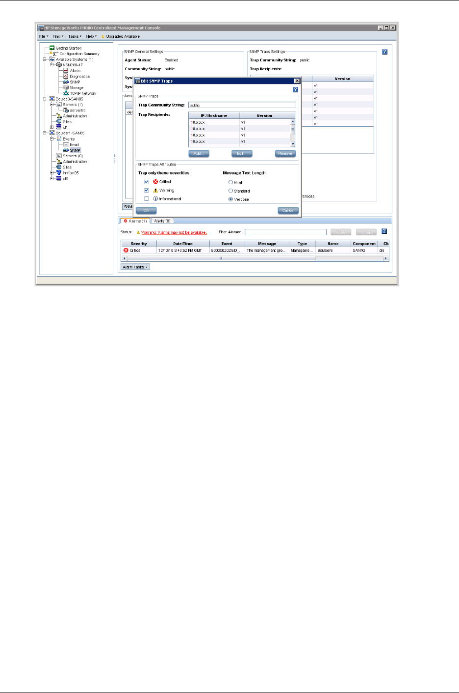The image size is (459, 693).
Task: Click the NSM260-17 storage node icon
Action: pos(59,65)
